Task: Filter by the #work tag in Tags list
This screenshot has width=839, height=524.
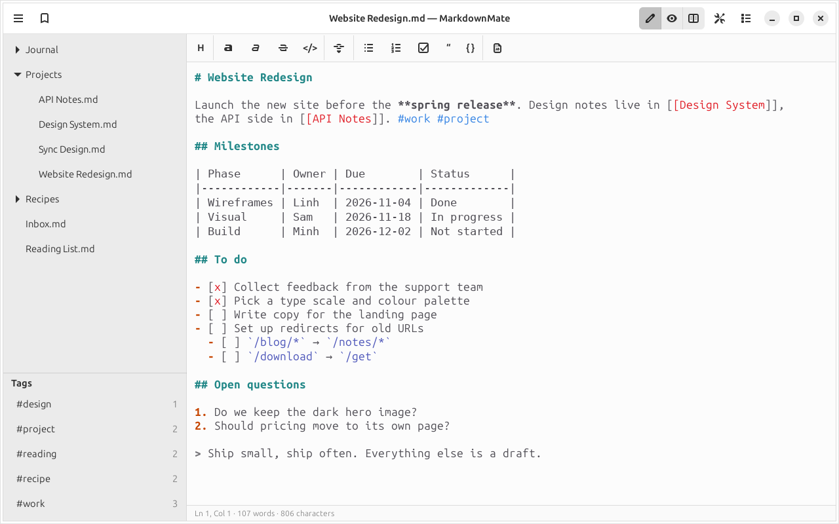Action: pos(95,504)
